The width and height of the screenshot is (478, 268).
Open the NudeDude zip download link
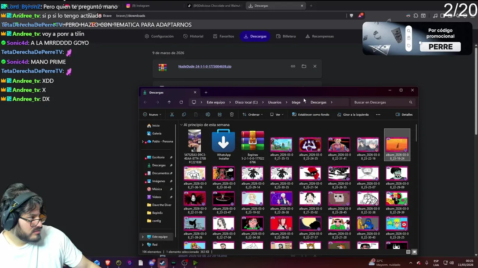click(x=205, y=66)
